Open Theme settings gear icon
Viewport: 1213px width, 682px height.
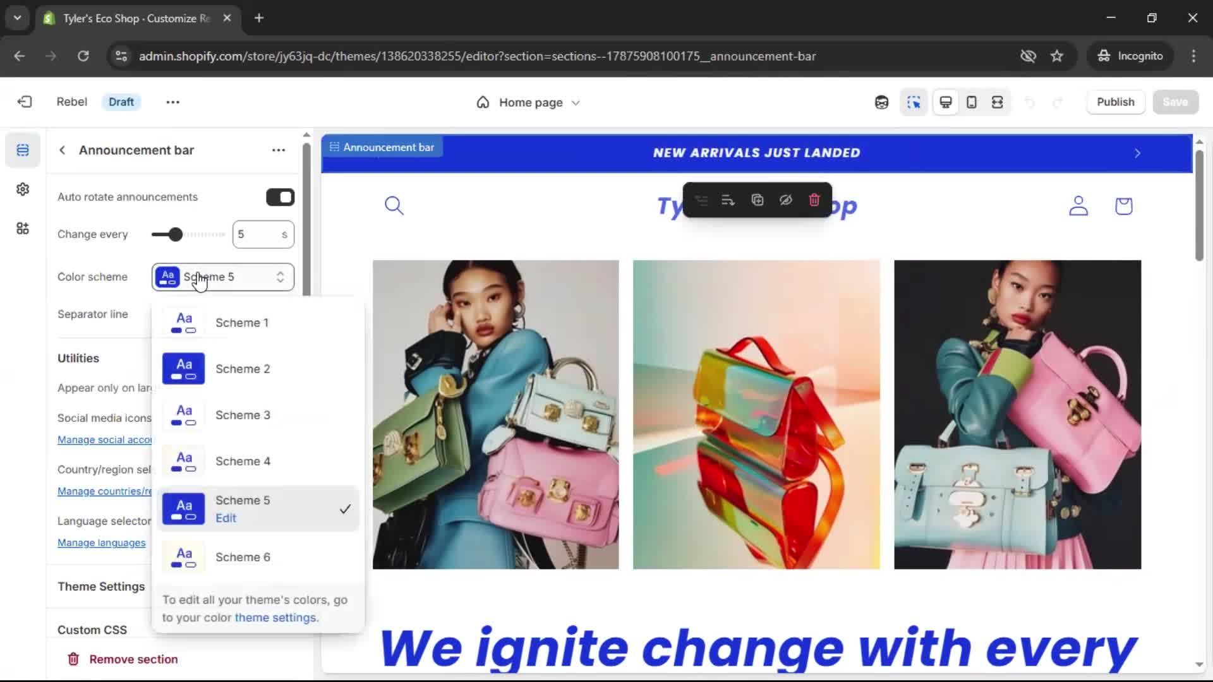(x=23, y=189)
